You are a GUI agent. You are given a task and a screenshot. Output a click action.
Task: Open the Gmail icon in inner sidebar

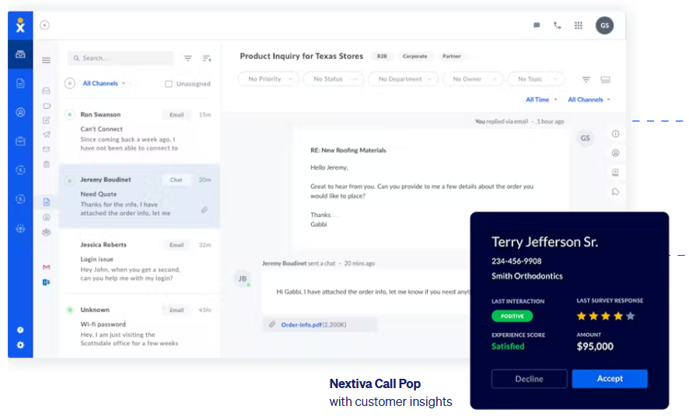(46, 267)
